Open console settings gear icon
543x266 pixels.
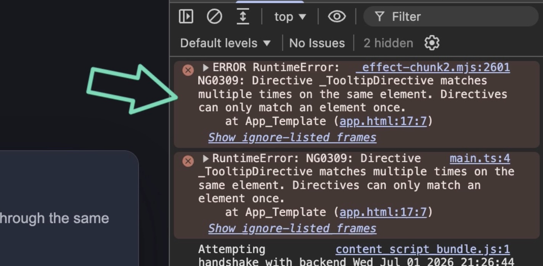click(432, 43)
